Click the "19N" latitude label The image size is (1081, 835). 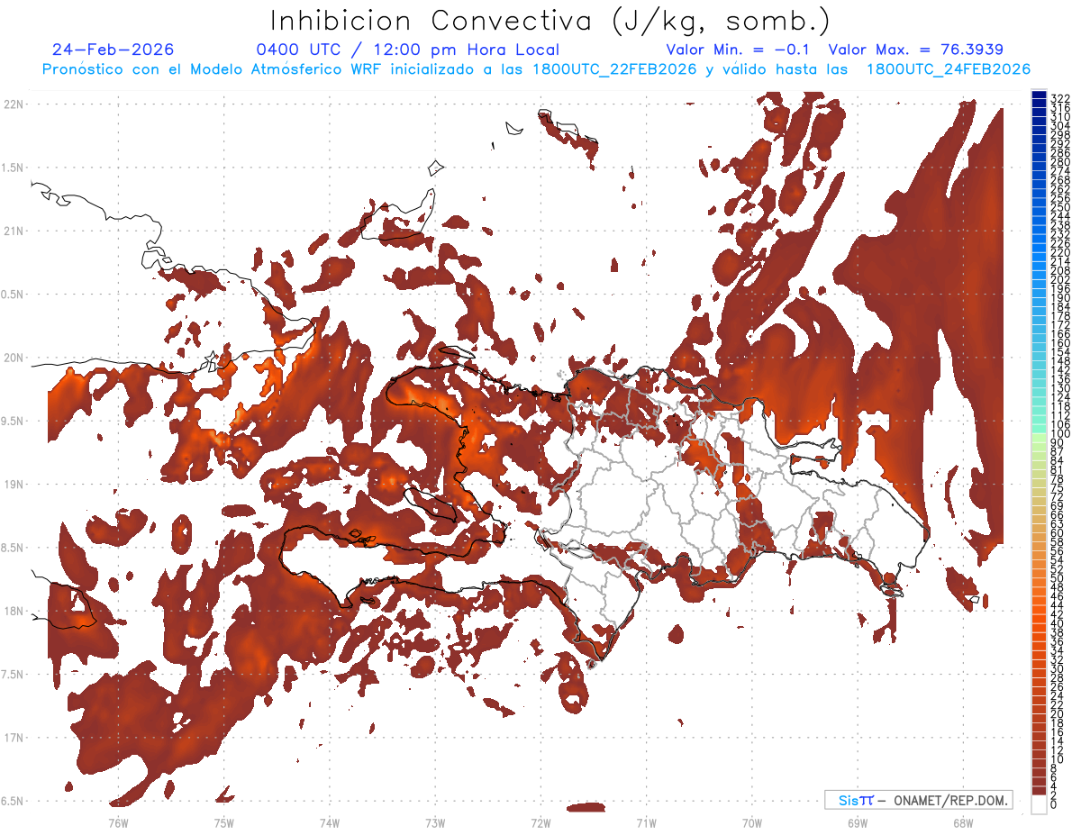coord(14,484)
